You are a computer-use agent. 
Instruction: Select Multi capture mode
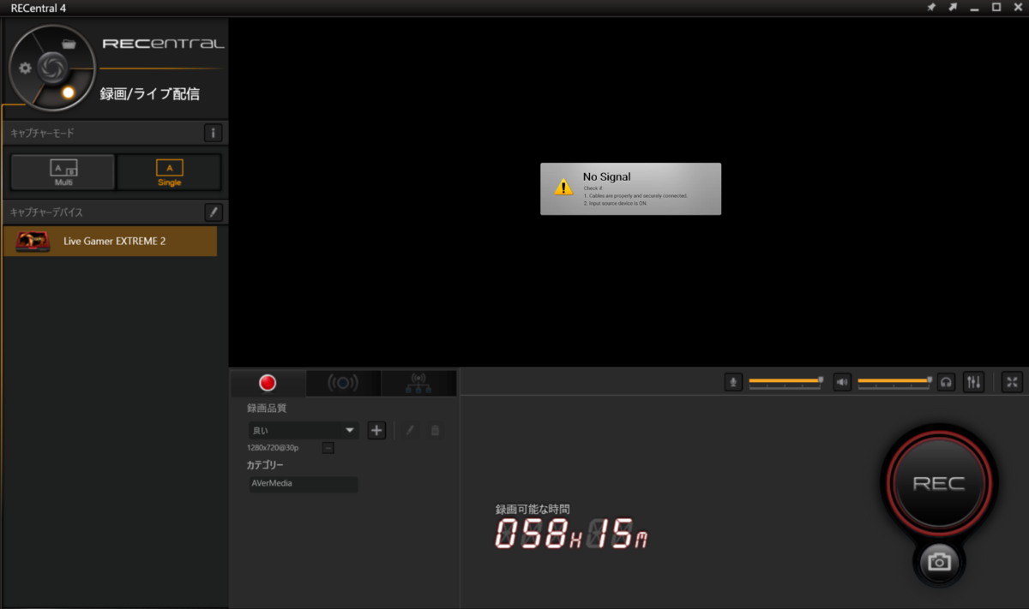coord(63,172)
